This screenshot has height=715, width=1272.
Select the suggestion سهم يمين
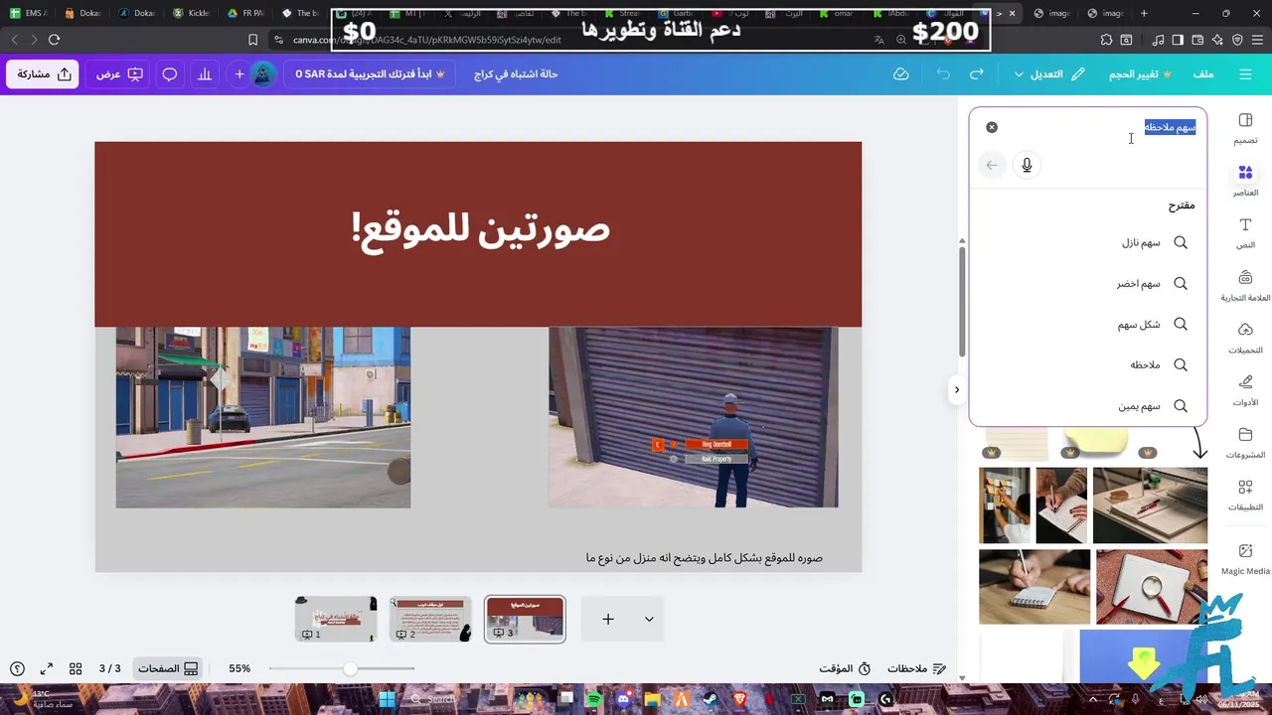pyautogui.click(x=1088, y=405)
